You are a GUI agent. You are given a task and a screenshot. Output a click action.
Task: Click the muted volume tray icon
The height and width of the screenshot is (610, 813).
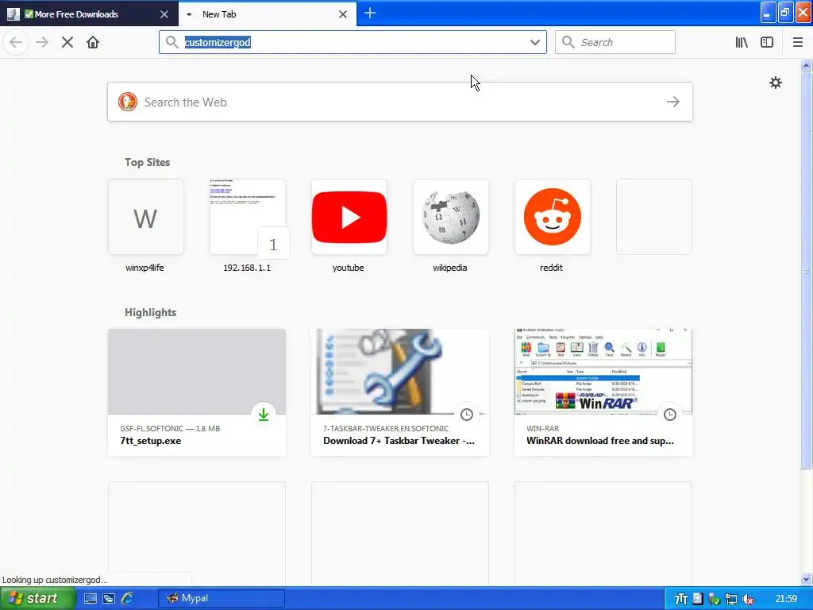748,599
